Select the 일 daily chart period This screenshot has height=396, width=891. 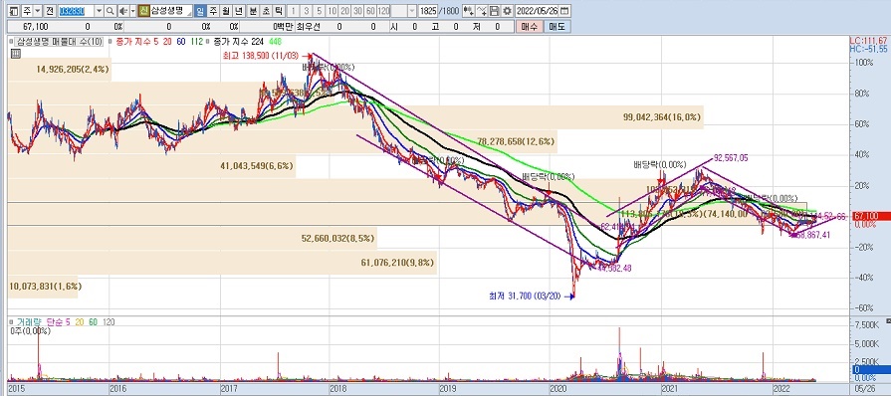click(x=200, y=11)
